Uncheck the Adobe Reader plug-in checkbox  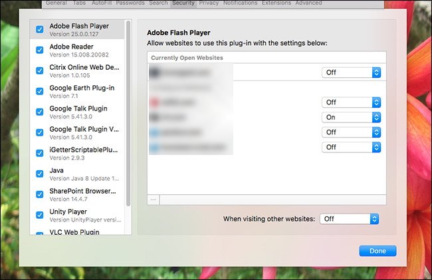[x=40, y=50]
